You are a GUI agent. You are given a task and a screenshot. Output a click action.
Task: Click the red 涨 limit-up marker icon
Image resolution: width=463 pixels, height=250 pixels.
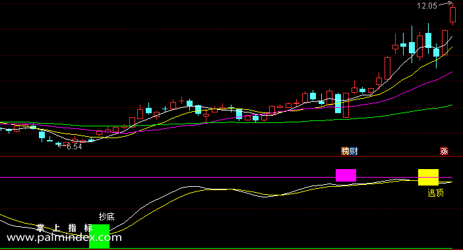coord(444,151)
